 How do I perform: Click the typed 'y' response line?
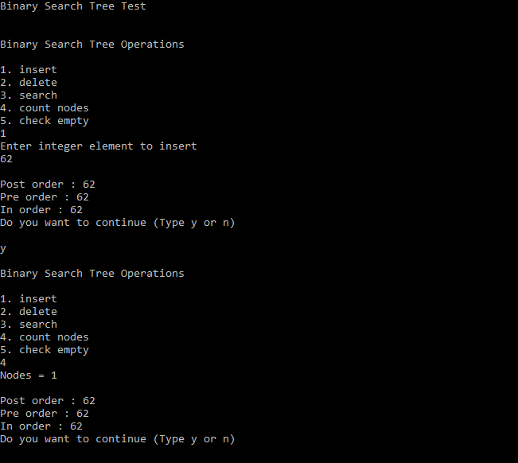pyautogui.click(x=3, y=249)
